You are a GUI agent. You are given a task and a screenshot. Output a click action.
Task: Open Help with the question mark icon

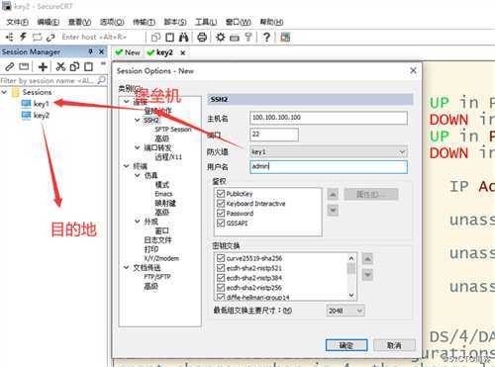266,38
